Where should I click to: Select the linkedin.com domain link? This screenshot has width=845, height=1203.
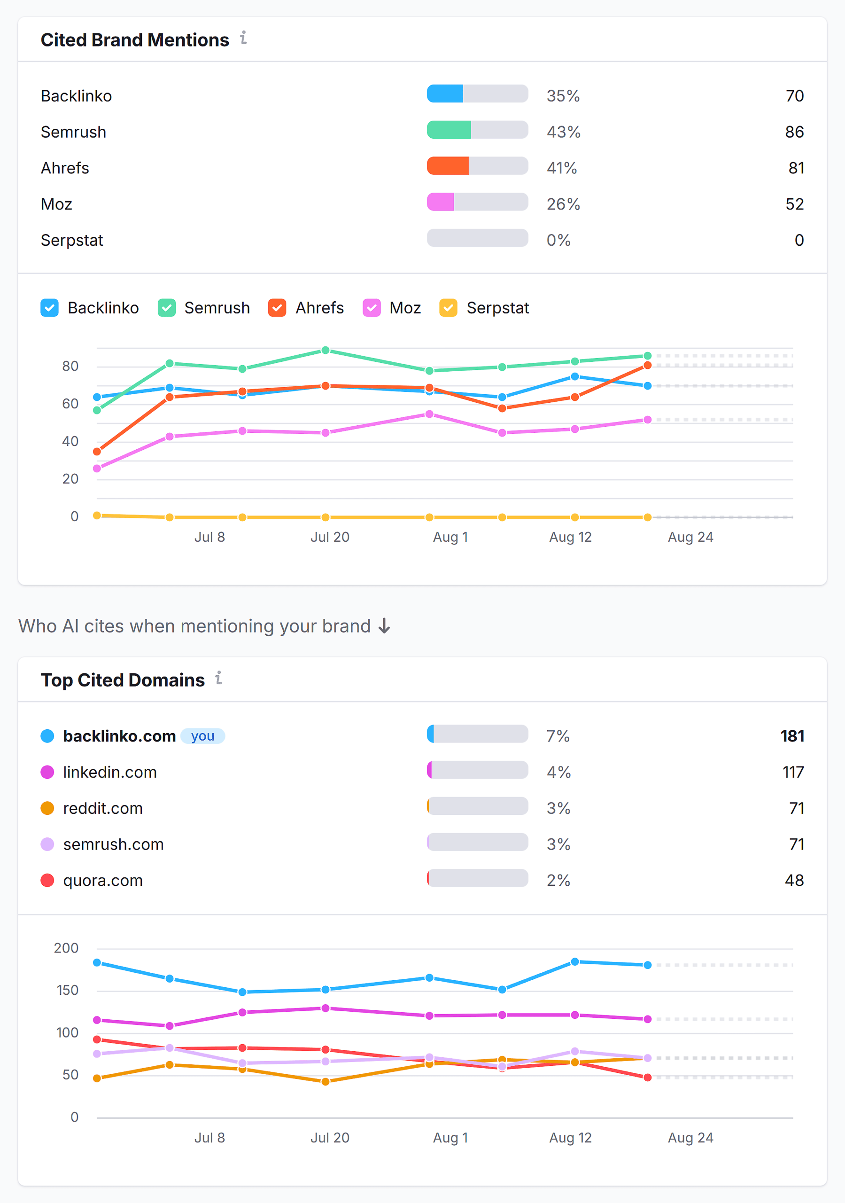click(109, 772)
